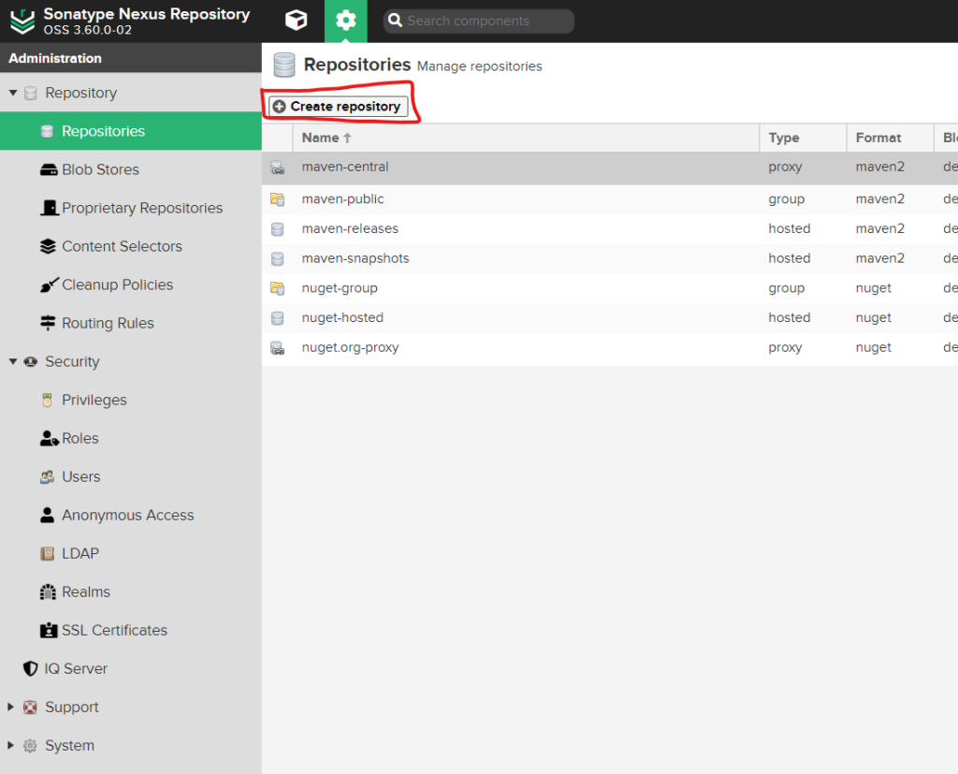958x774 pixels.
Task: Click the Cleanup Policies broom icon
Action: [x=48, y=285]
